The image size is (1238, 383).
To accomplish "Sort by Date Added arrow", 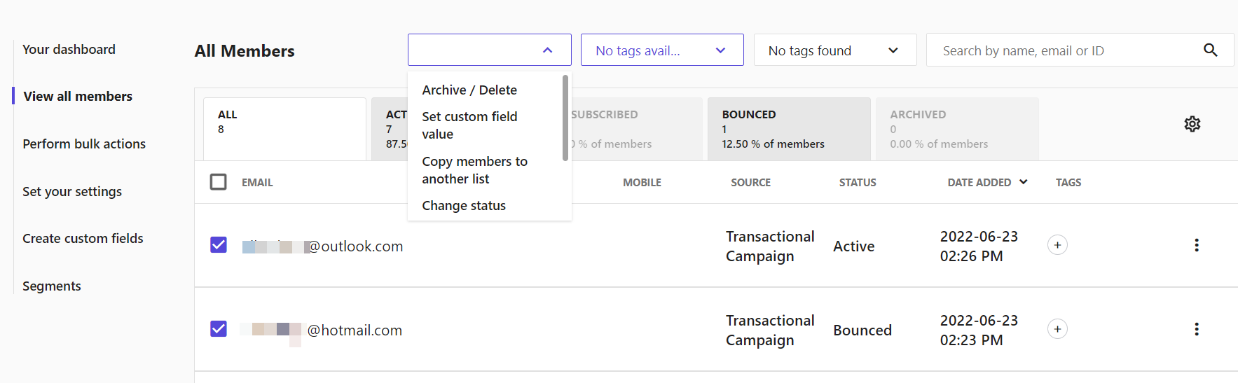I will pyautogui.click(x=1023, y=182).
